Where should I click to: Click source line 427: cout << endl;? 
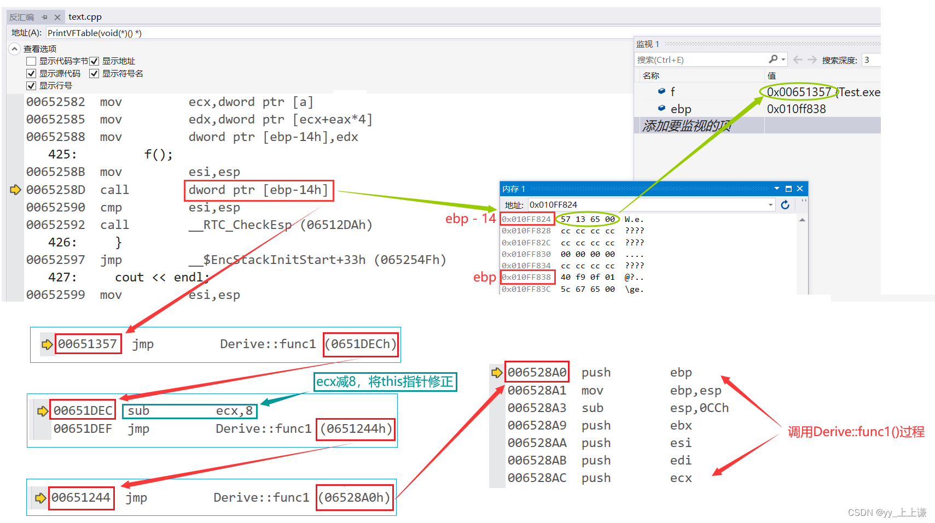(x=129, y=277)
